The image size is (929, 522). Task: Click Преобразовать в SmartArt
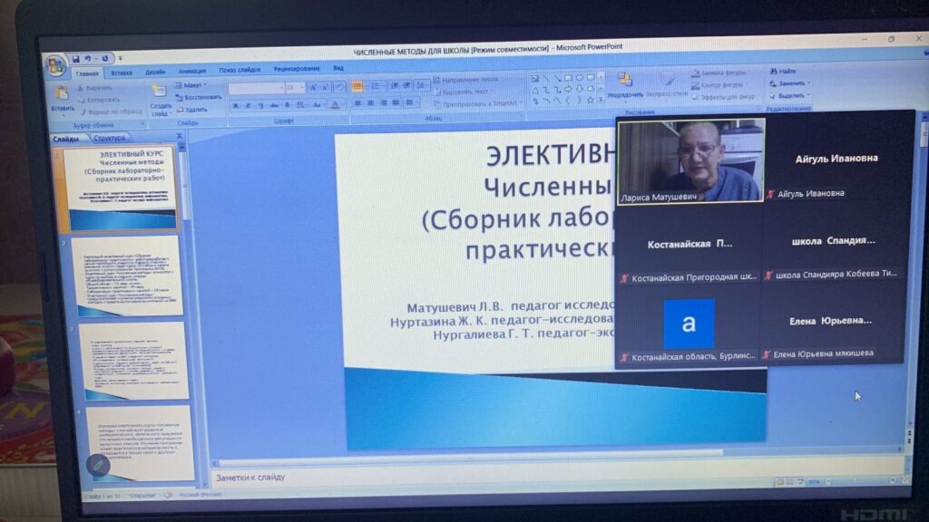point(477,104)
